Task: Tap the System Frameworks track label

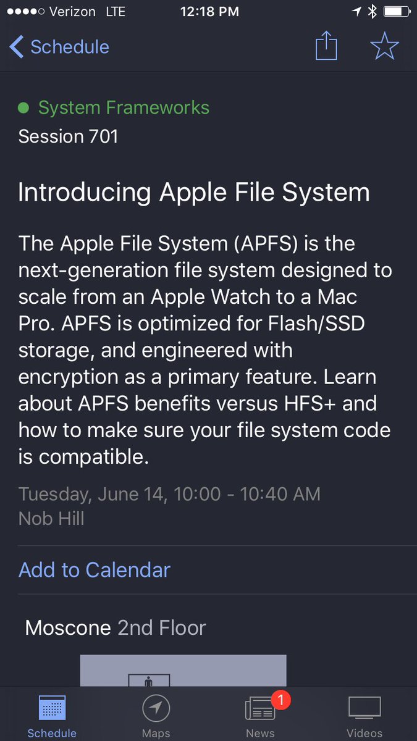Action: (x=124, y=107)
